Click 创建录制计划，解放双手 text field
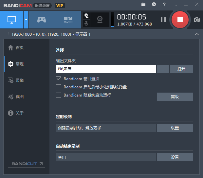This screenshot has width=203, height=178. coord(106,128)
